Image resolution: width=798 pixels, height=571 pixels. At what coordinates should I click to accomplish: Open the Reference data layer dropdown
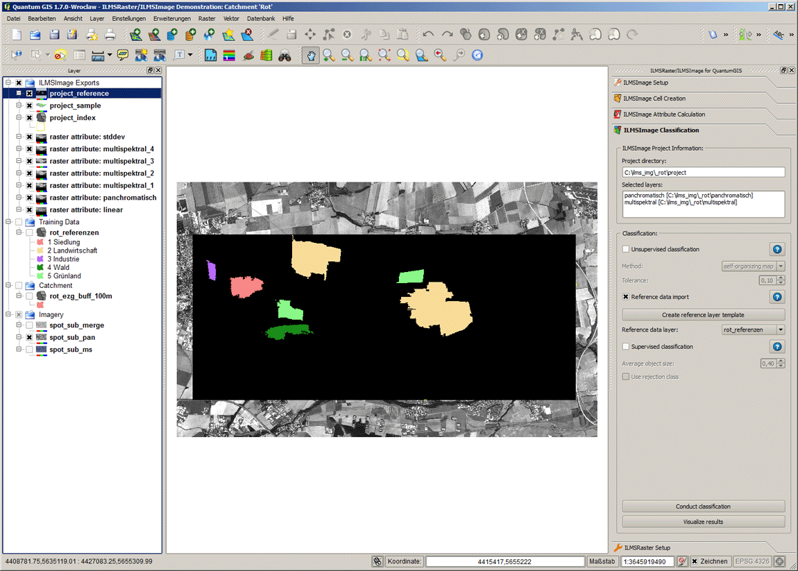(x=781, y=330)
